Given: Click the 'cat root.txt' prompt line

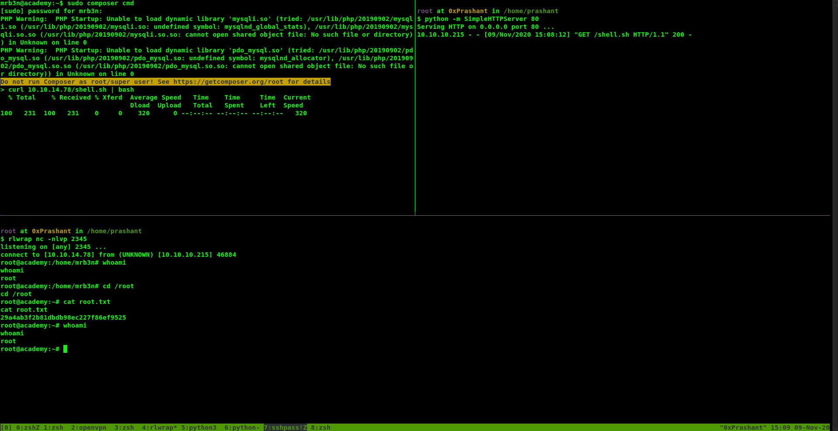Looking at the screenshot, I should (x=55, y=302).
